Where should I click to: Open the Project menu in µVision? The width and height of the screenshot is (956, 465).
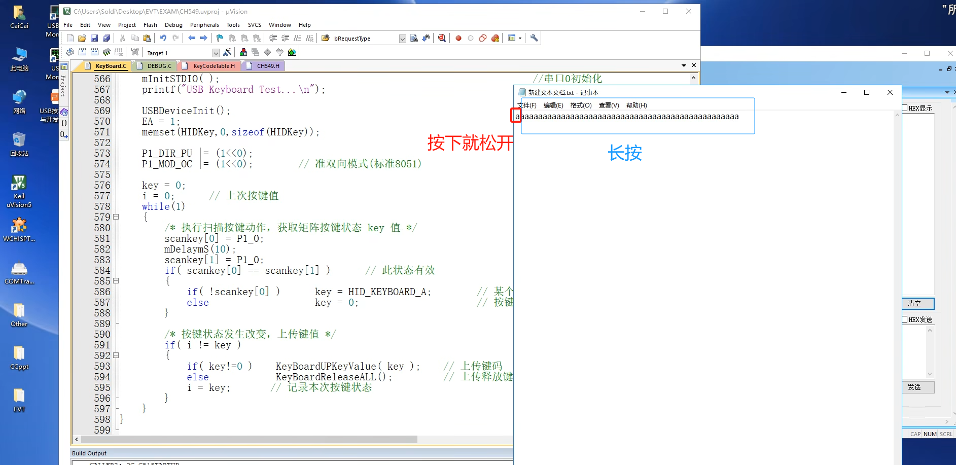click(x=127, y=25)
